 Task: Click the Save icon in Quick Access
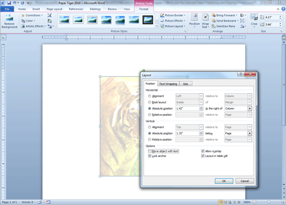(x=9, y=3)
